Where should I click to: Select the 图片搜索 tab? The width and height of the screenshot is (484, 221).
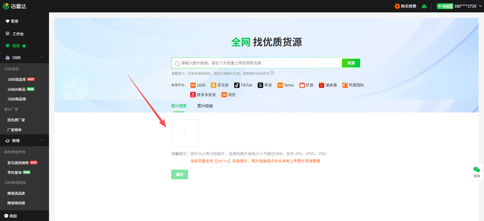[179, 106]
